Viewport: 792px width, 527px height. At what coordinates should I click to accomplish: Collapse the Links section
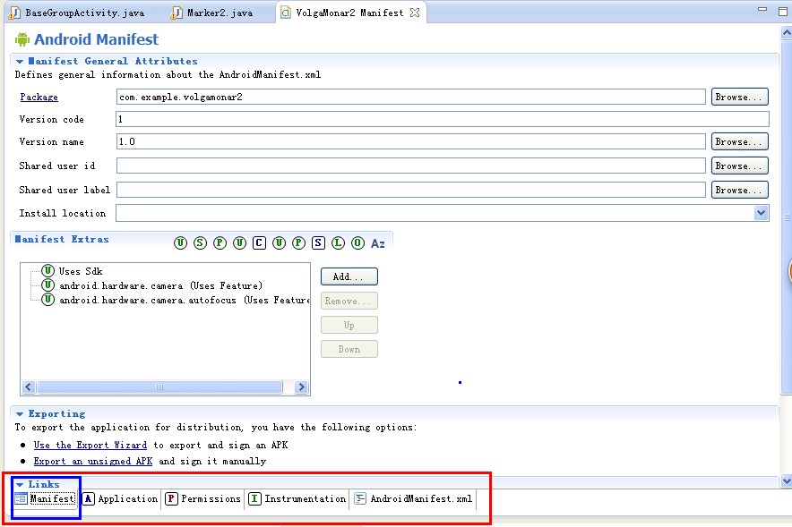point(20,485)
